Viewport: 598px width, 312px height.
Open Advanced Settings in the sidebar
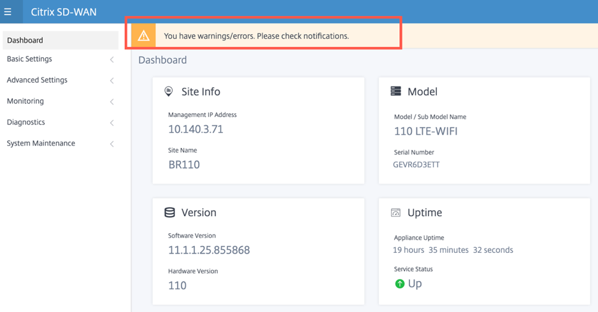point(37,80)
